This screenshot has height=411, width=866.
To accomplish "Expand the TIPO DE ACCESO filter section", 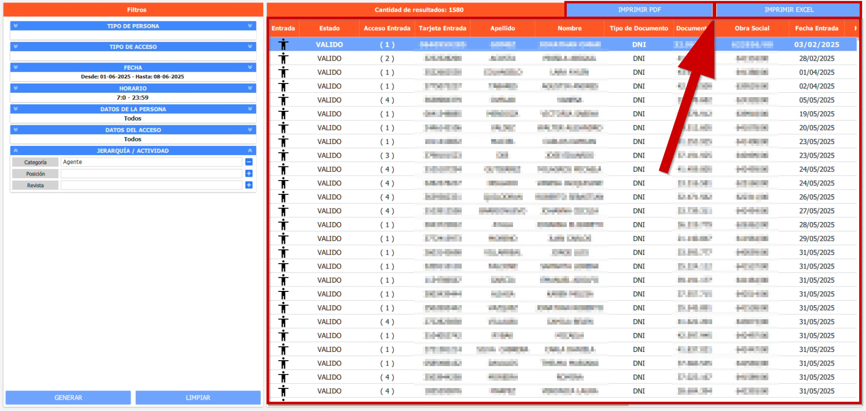I will pos(133,47).
